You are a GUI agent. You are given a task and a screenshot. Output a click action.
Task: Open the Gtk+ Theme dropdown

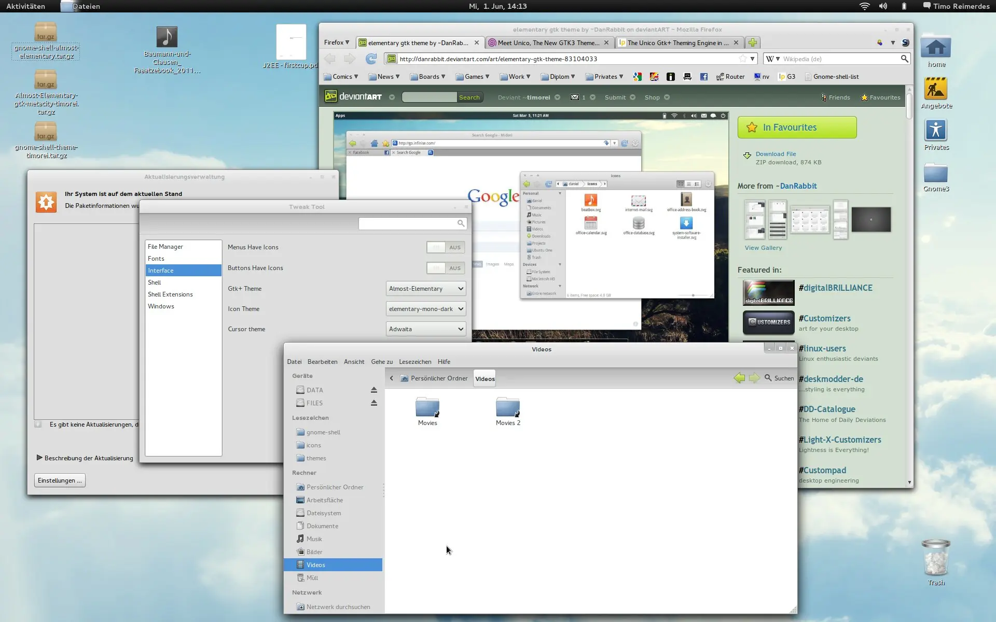tap(426, 289)
